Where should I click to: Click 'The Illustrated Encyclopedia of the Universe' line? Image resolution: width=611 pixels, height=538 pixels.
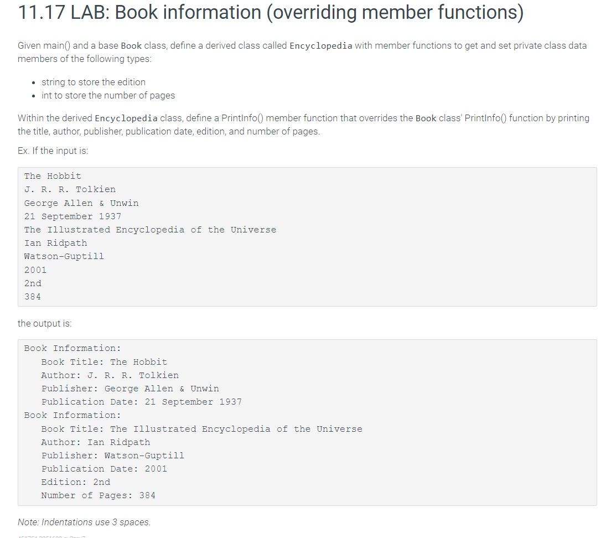(150, 229)
